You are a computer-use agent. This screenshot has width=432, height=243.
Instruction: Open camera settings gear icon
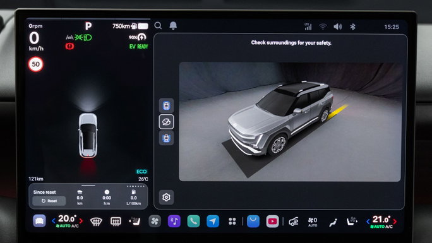coord(166,198)
